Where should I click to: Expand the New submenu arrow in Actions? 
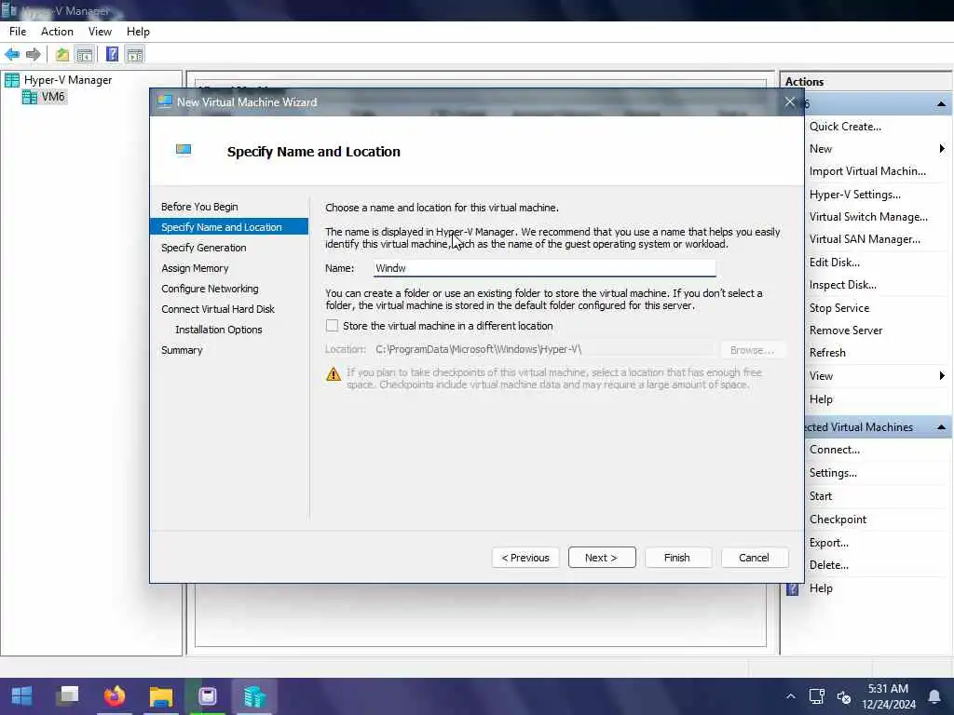tap(942, 149)
